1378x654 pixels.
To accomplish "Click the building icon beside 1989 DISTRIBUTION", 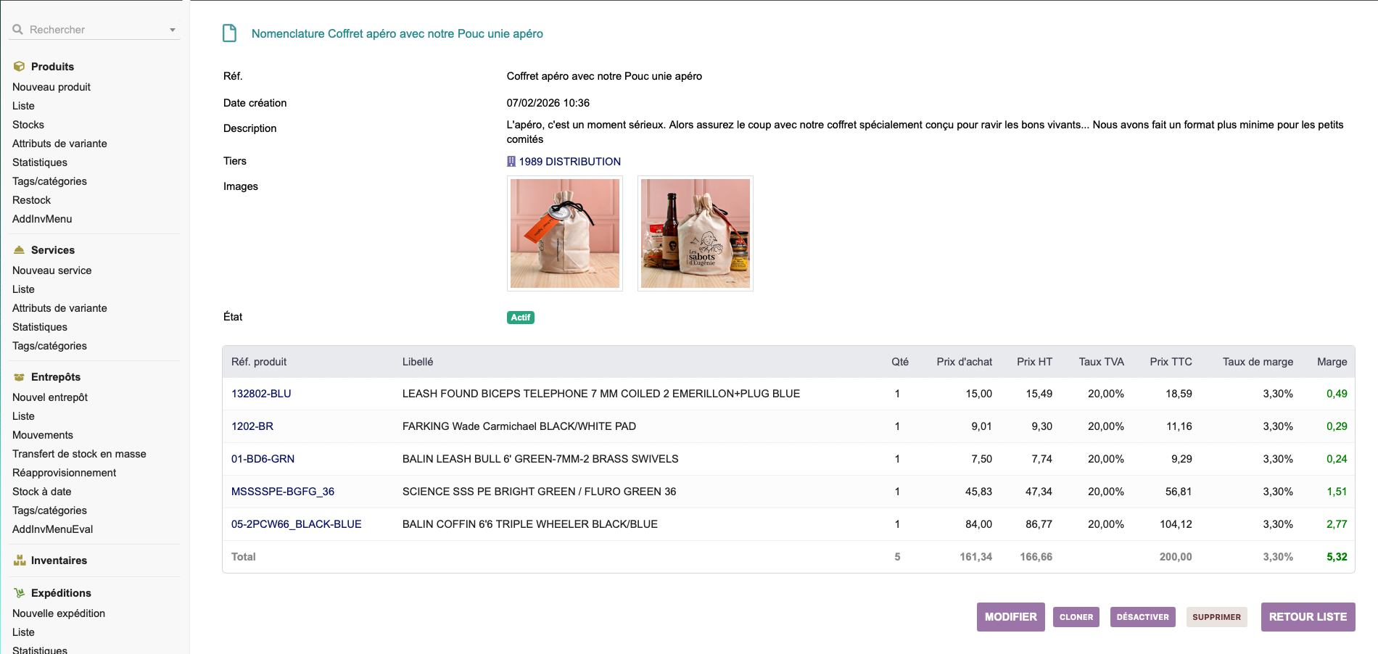I will [x=511, y=162].
